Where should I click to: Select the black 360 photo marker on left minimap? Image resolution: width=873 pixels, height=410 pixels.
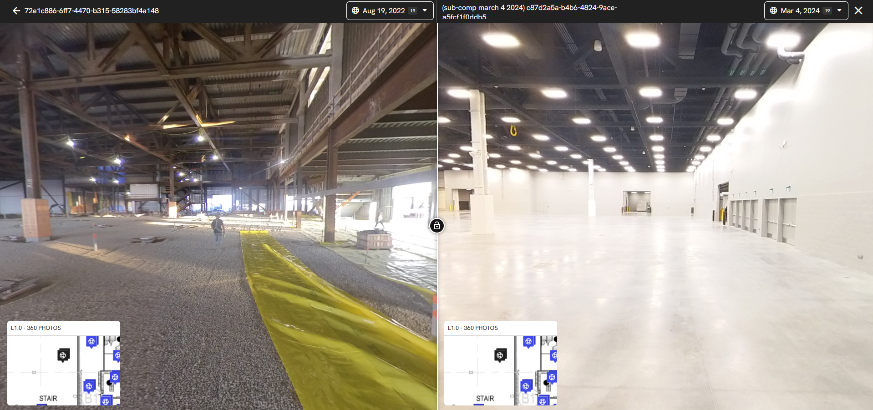point(63,355)
